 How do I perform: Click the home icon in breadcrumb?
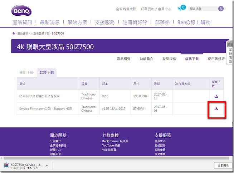(14, 34)
